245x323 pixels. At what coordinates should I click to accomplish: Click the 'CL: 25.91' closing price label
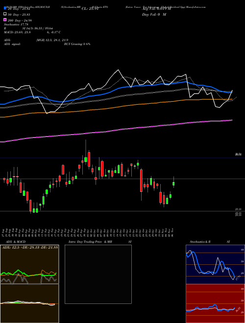pyautogui.click(x=90, y=9)
